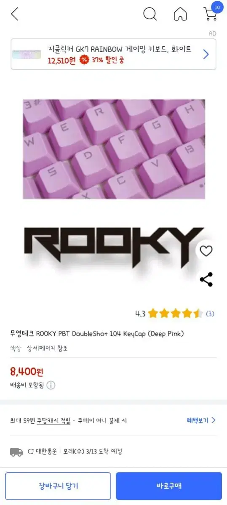Open the search magnifier icon

[150, 14]
